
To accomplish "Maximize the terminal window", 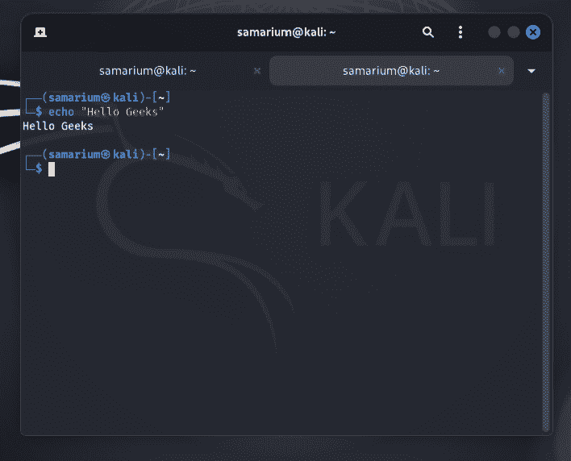I will 513,32.
